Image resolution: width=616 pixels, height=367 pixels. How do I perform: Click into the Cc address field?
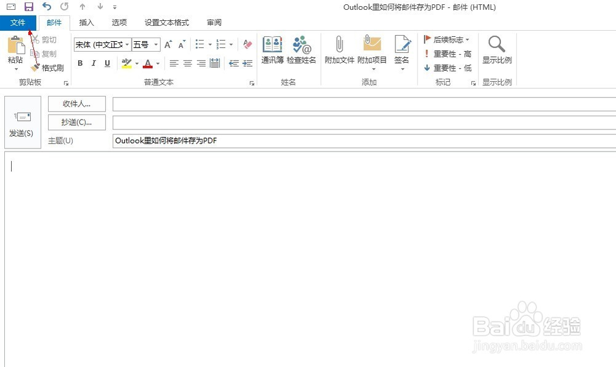(x=364, y=123)
